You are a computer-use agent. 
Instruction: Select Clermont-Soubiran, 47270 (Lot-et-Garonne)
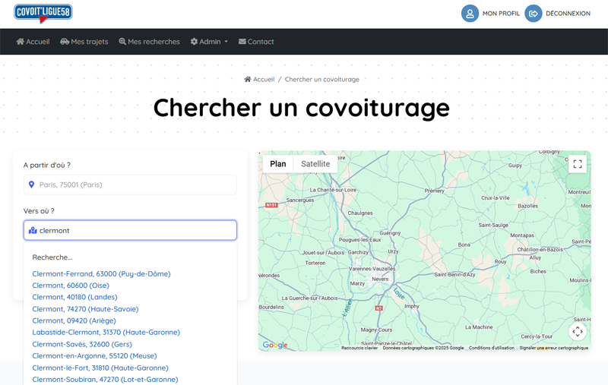click(105, 380)
